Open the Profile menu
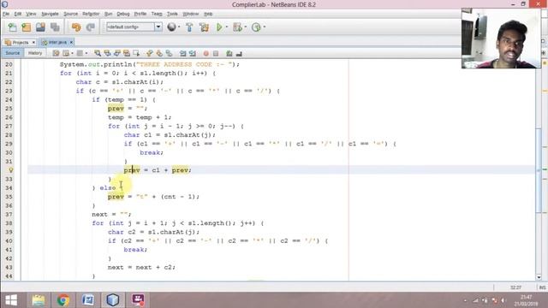The image size is (548, 308). coord(140,14)
